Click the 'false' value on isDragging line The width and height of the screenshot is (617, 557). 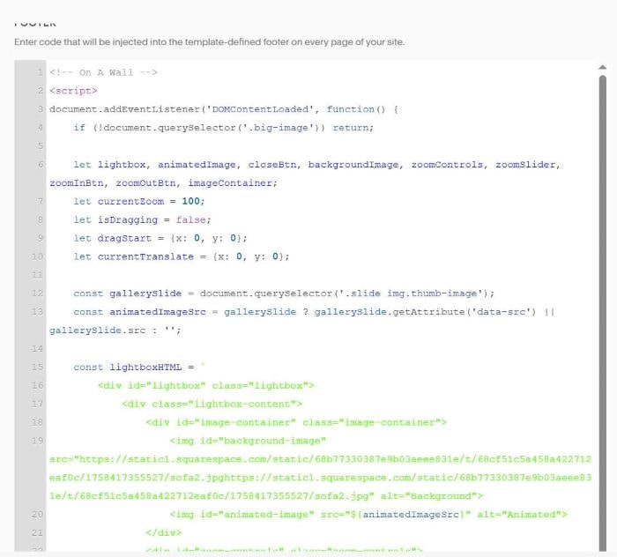point(190,219)
